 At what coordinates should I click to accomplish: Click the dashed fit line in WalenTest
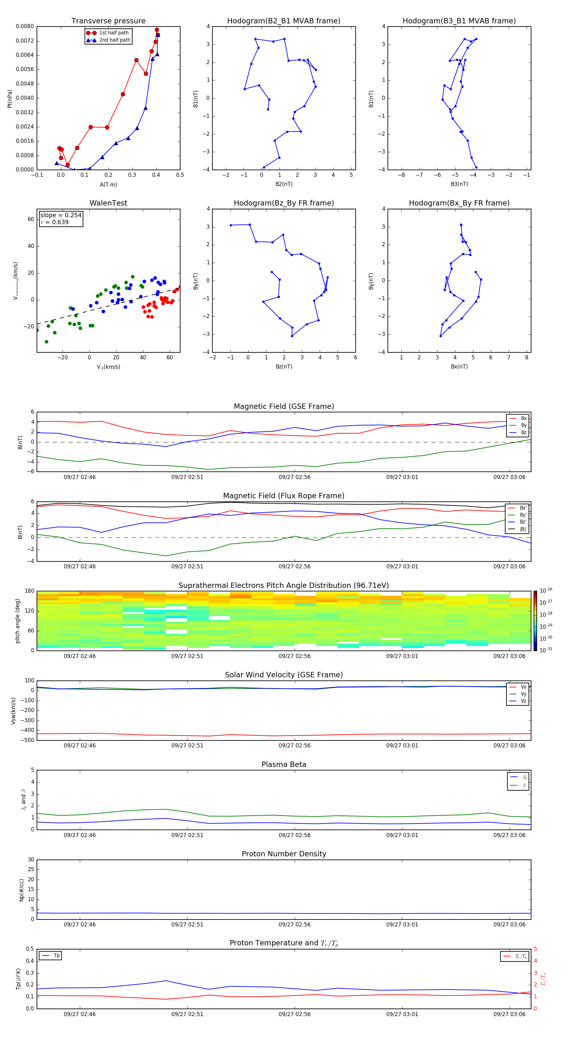[108, 306]
